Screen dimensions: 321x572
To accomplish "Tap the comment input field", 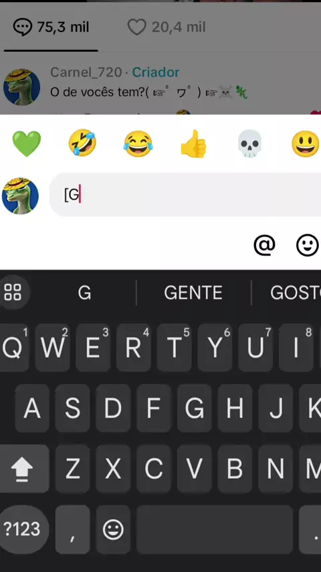I will tap(185, 195).
